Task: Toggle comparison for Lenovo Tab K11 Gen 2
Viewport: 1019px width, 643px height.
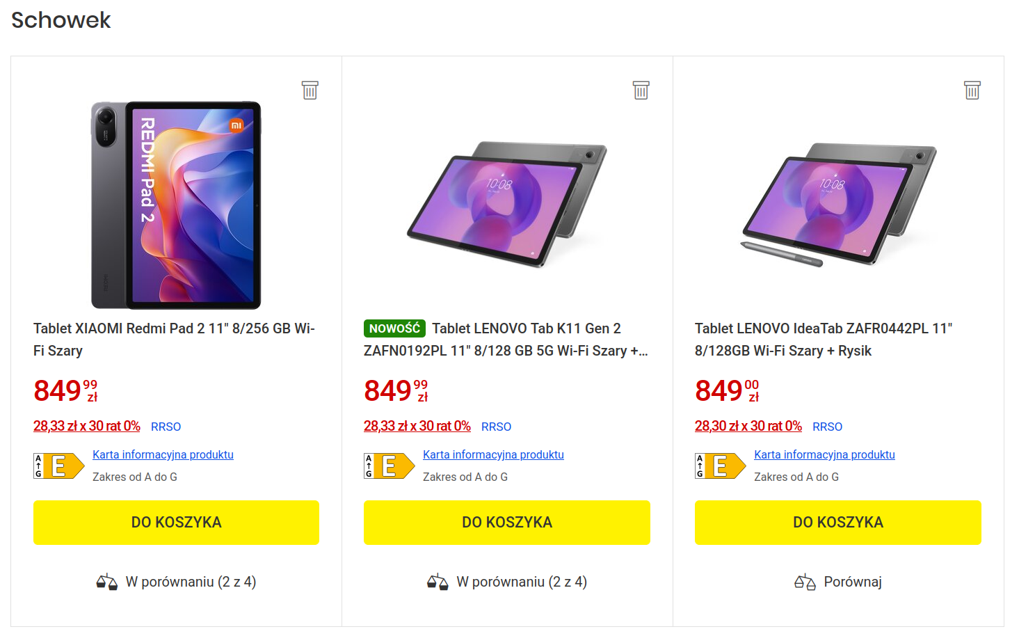Action: pos(508,582)
